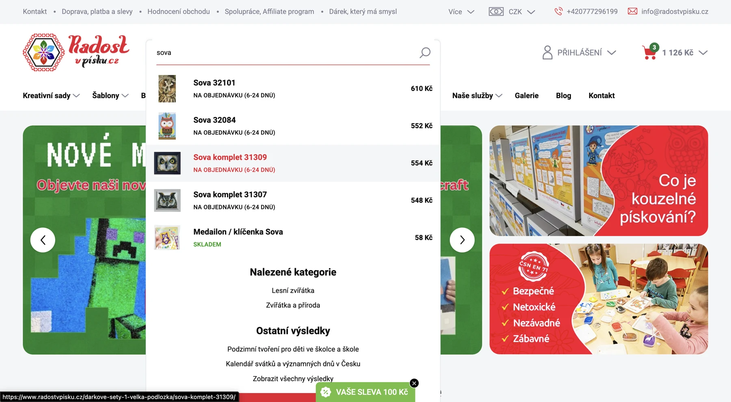Click the discount badge percent icon
This screenshot has width=731, height=402.
click(326, 392)
